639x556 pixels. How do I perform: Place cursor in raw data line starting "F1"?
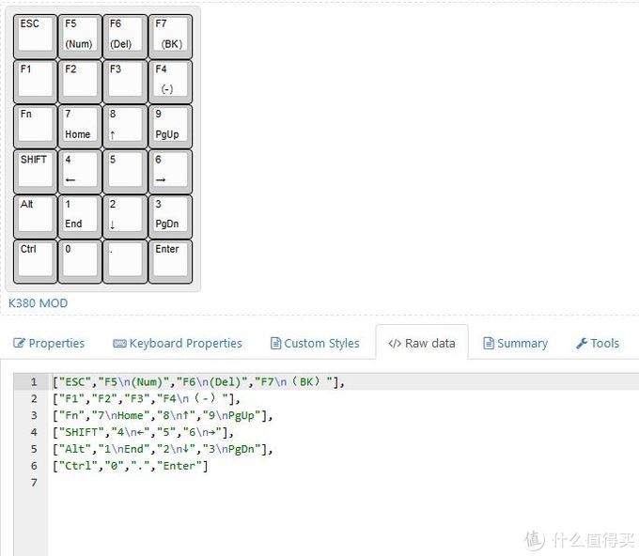tap(147, 399)
